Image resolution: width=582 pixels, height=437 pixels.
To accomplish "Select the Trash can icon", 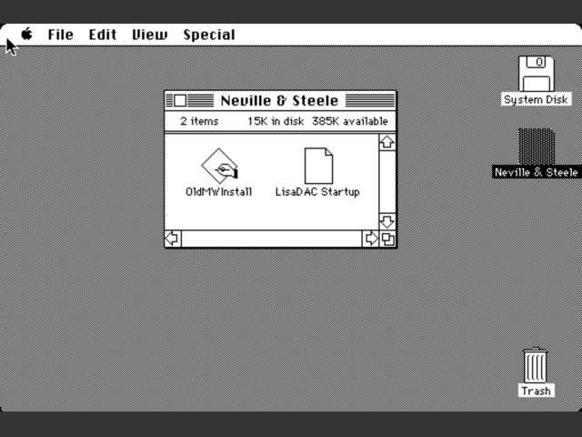I will 535,365.
